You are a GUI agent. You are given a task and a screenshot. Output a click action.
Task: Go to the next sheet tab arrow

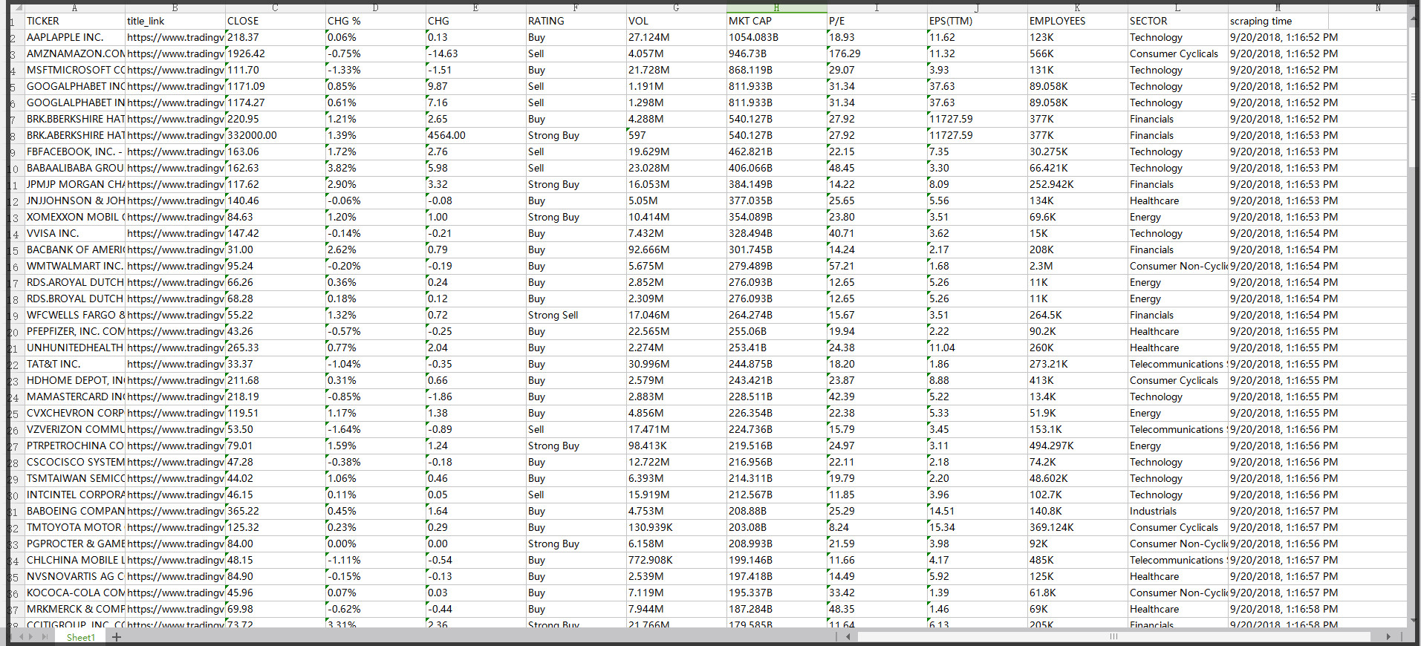31,637
